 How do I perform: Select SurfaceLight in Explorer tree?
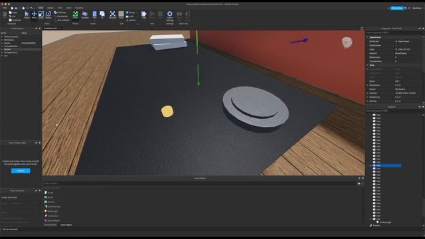pos(384,222)
